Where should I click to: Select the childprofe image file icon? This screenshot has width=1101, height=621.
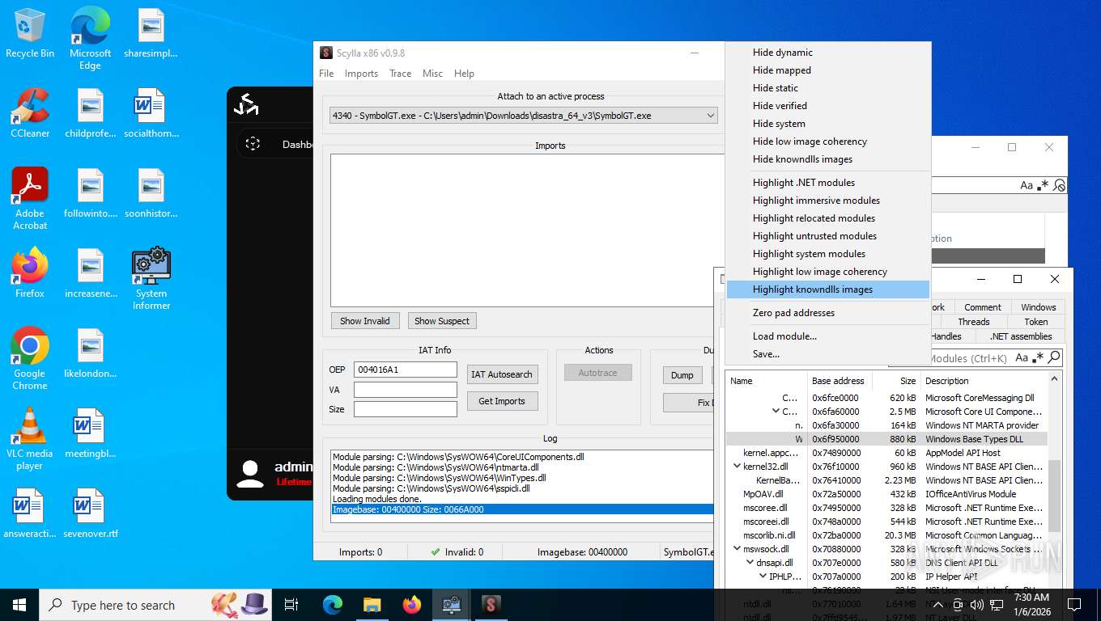point(90,114)
